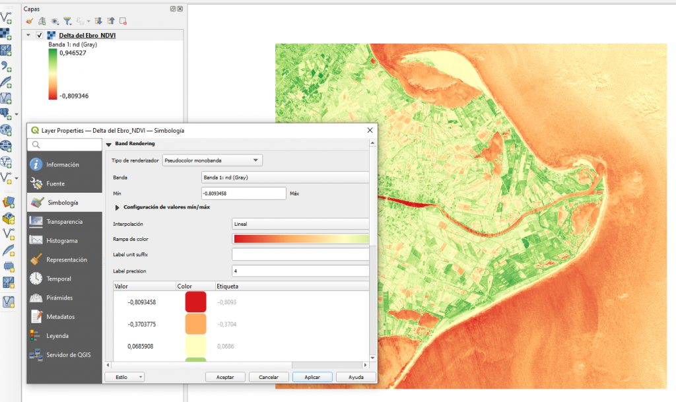This screenshot has width=676, height=402.
Task: Click the Collapse All layers icon
Action: [110, 21]
